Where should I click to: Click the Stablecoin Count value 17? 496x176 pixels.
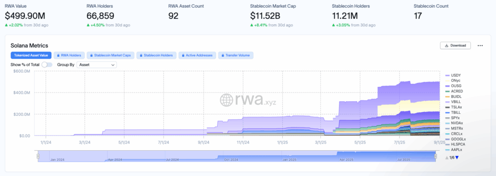tap(418, 16)
